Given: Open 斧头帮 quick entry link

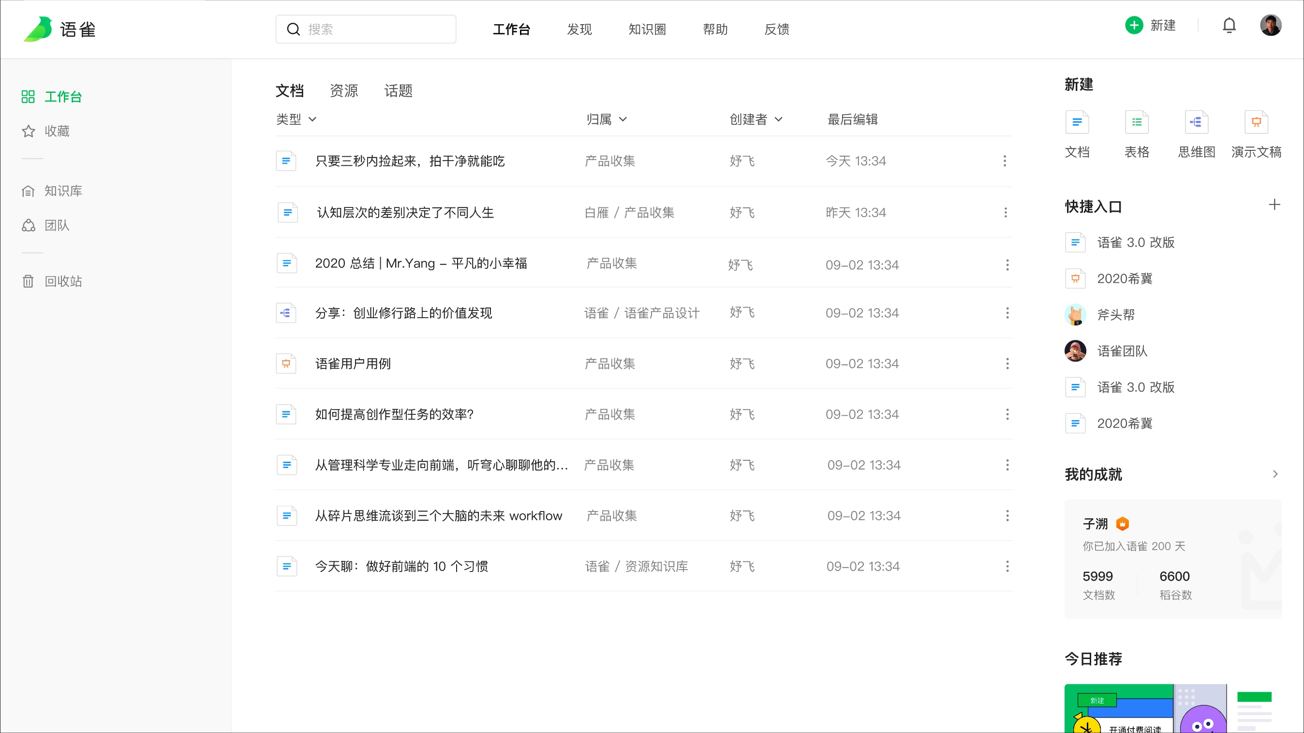Looking at the screenshot, I should point(1115,315).
